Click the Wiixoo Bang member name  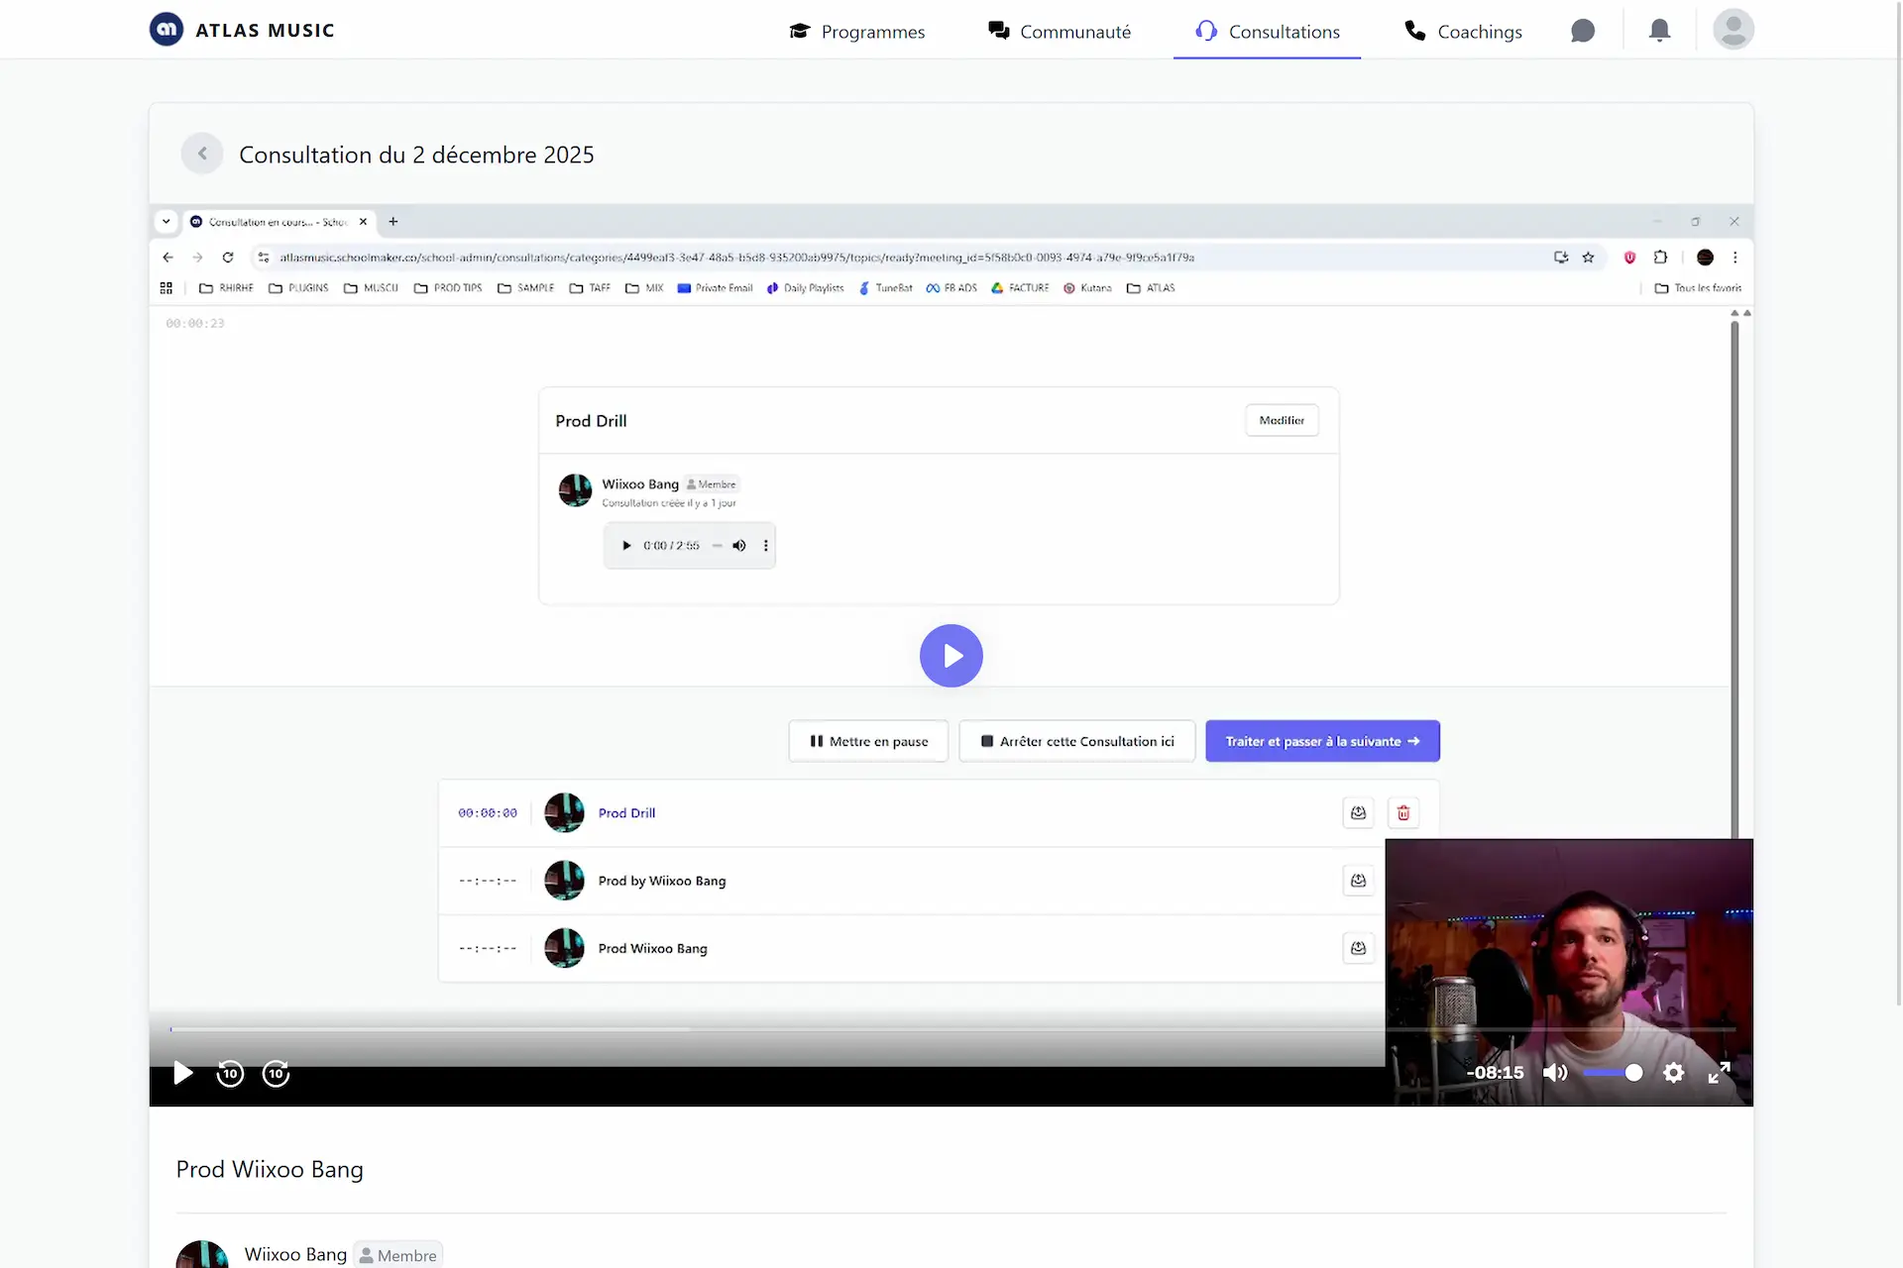click(x=295, y=1254)
